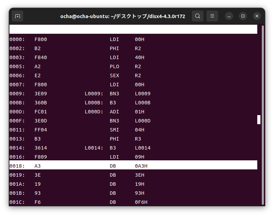Click bytes 3E09
Viewport: 274px width, 216px height.
pyautogui.click(x=41, y=94)
